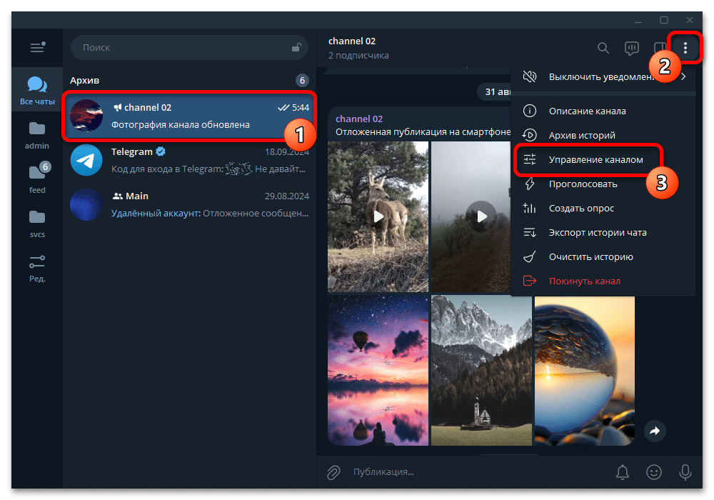
Task: Select Проголосовать menu item
Action: [603, 184]
